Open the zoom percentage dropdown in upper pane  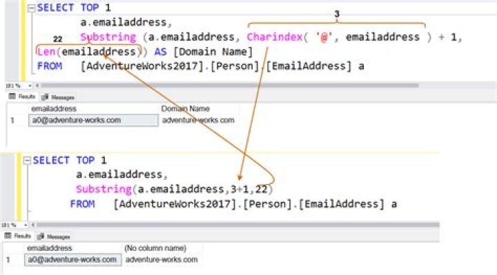pyautogui.click(x=30, y=85)
